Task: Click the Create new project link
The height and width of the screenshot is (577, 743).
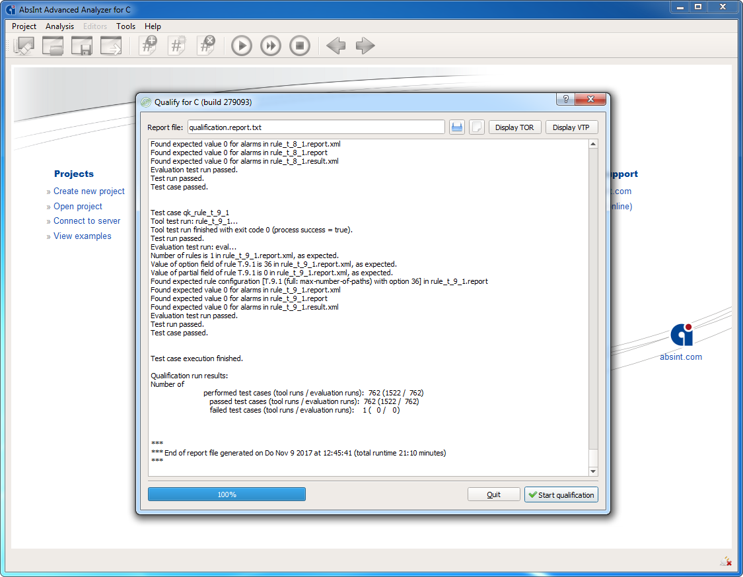Action: click(89, 191)
